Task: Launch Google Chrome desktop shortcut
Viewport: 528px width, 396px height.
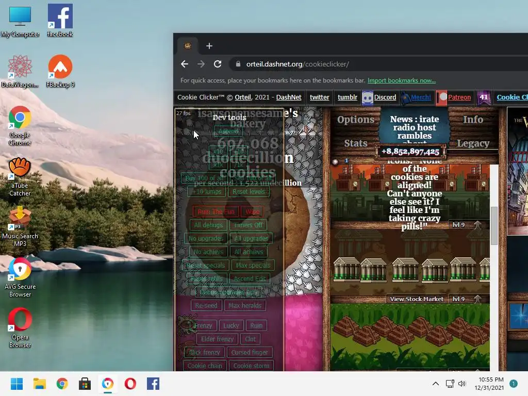Action: coord(20,126)
